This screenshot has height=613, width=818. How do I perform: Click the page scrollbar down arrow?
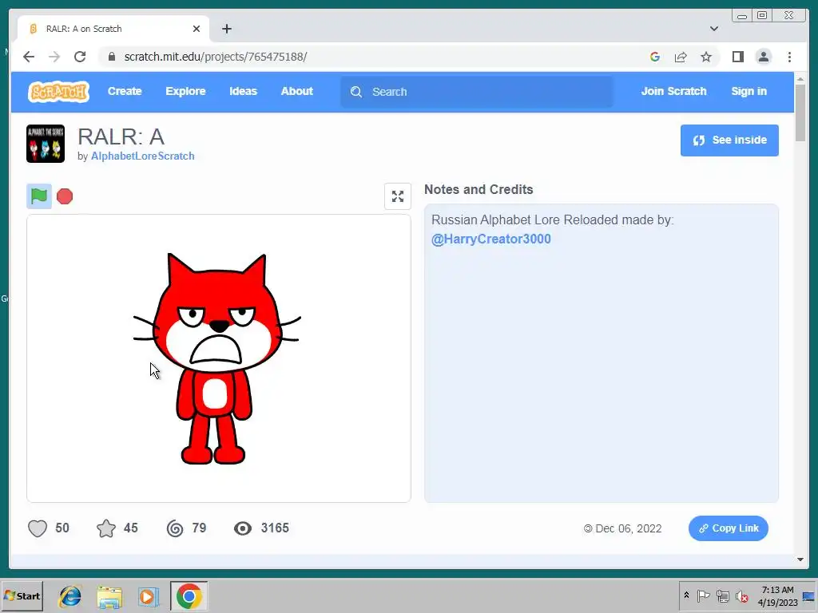[x=800, y=560]
